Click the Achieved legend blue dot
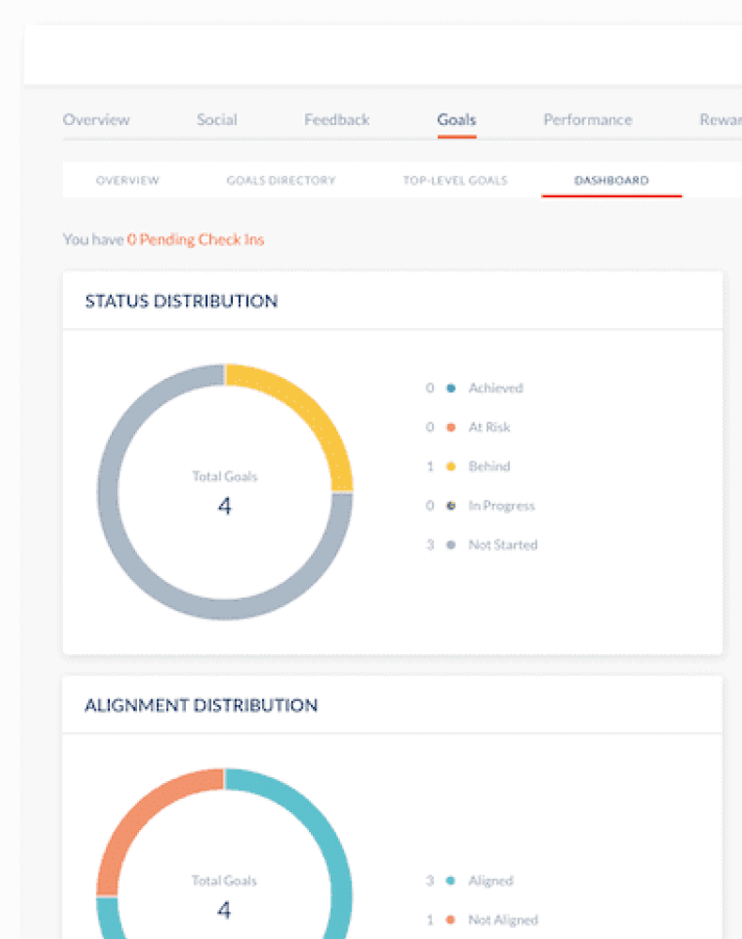 pos(451,388)
